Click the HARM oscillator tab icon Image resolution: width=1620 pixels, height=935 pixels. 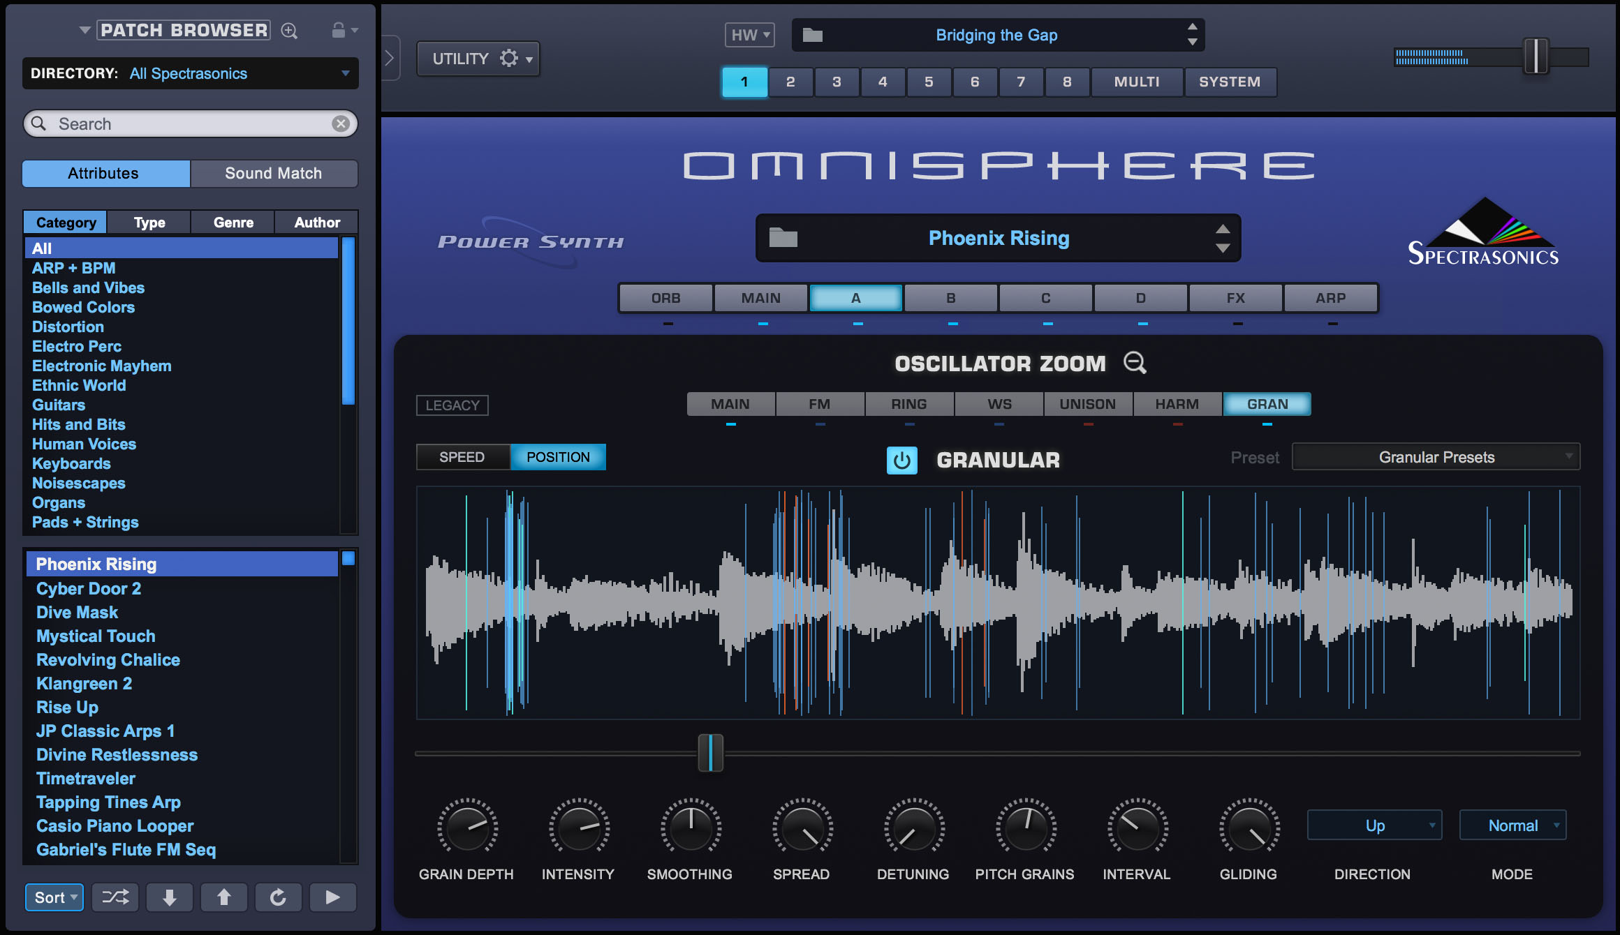(1178, 403)
